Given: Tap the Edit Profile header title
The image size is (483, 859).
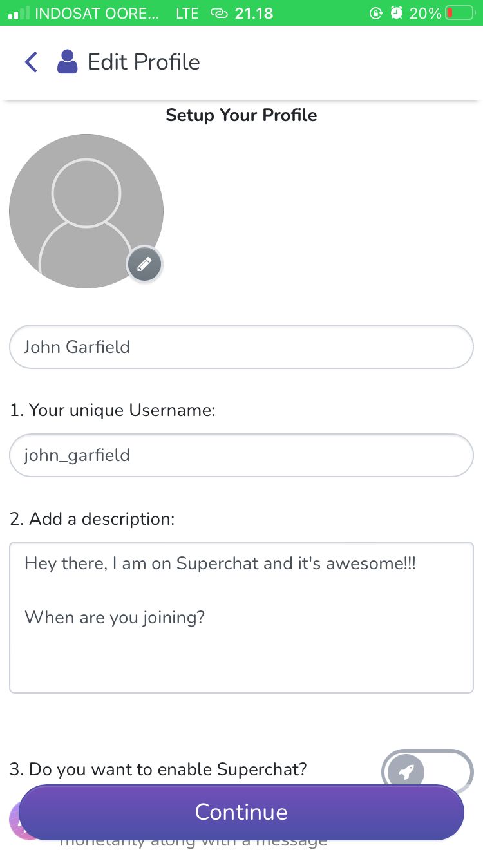Looking at the screenshot, I should 144,62.
